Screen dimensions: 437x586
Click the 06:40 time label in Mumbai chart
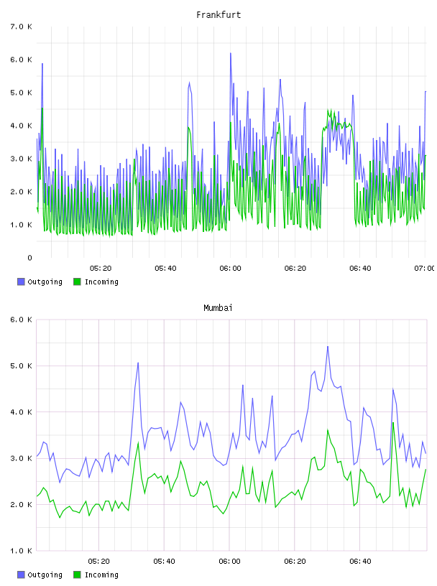coord(360,562)
